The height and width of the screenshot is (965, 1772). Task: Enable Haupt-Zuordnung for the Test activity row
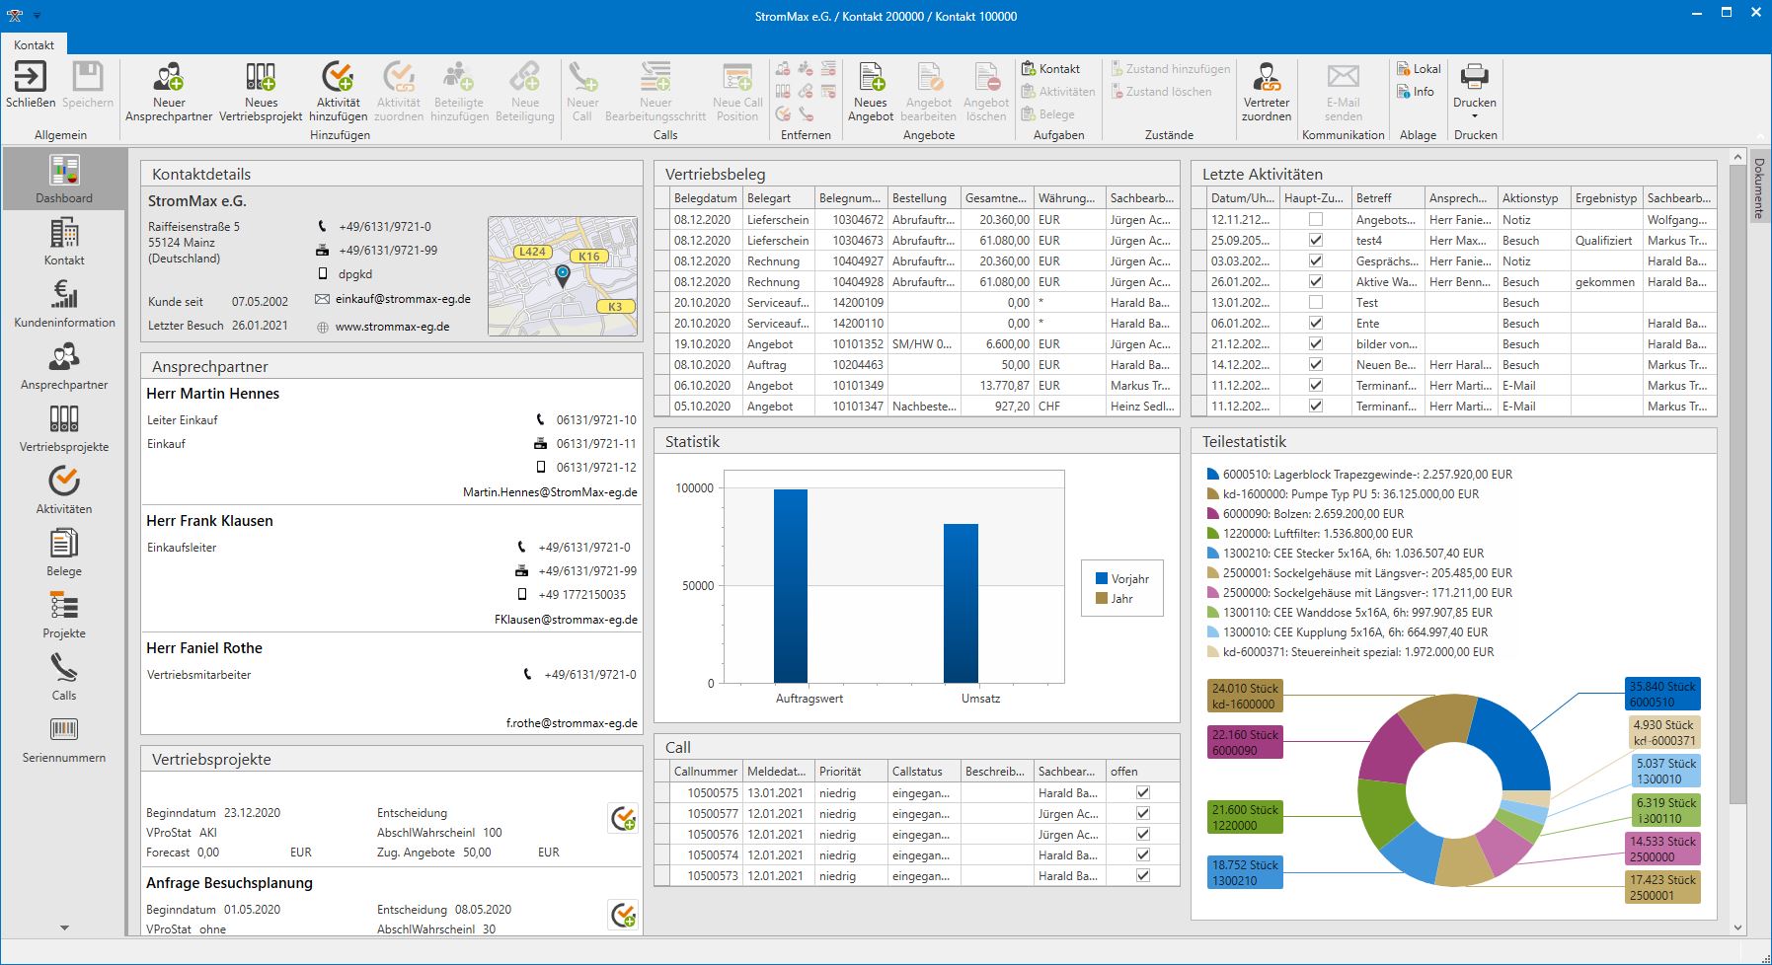point(1316,302)
